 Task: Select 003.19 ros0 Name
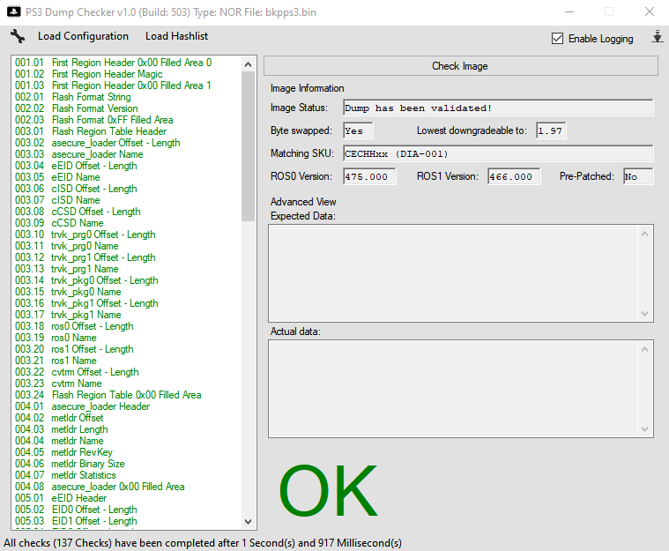coord(56,338)
